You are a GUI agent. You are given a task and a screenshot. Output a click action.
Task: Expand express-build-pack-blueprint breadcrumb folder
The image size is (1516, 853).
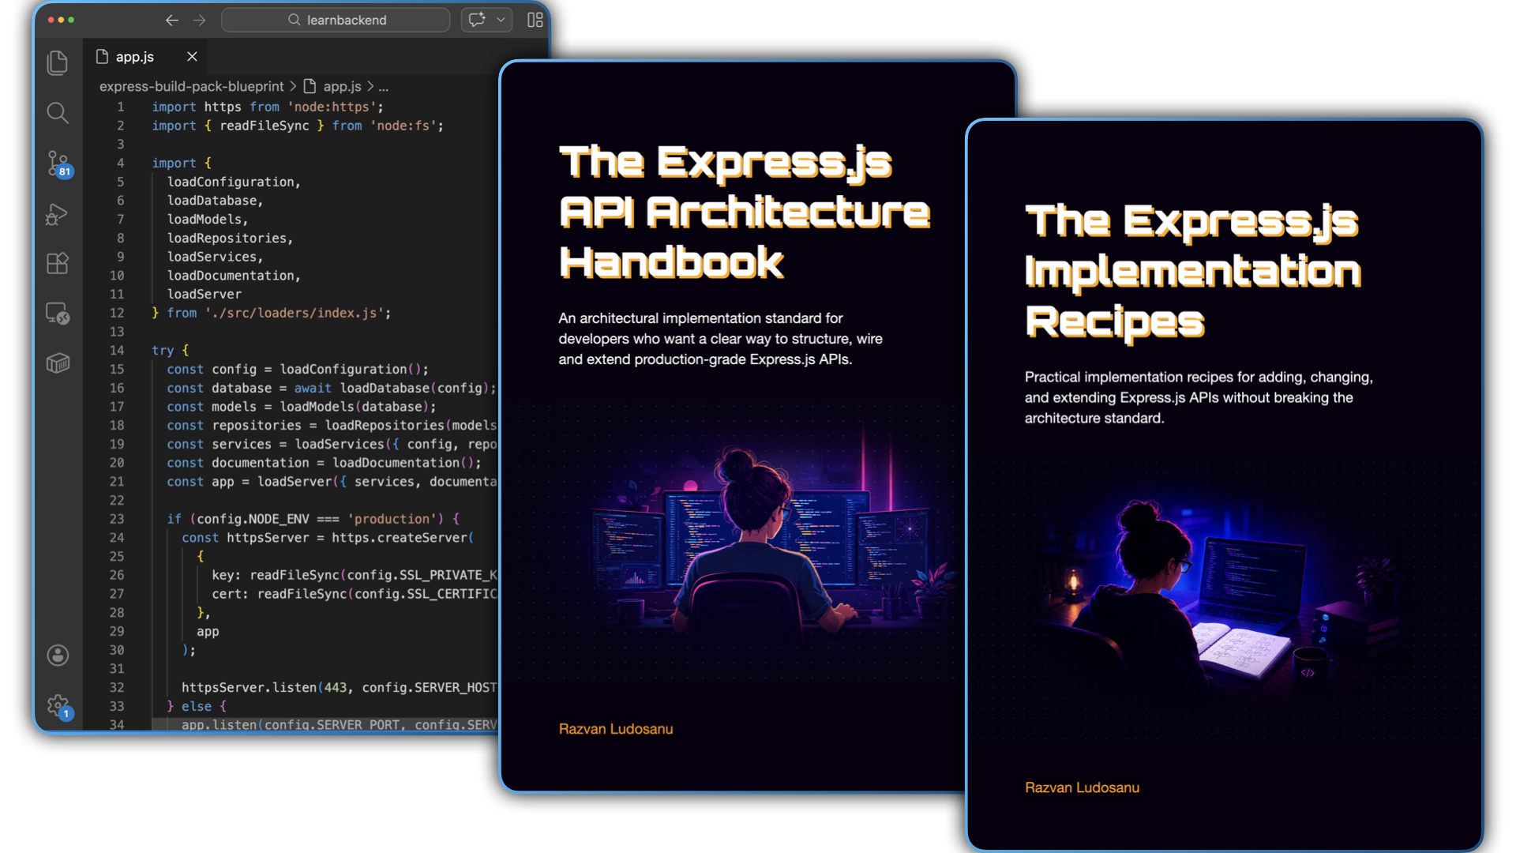[191, 86]
